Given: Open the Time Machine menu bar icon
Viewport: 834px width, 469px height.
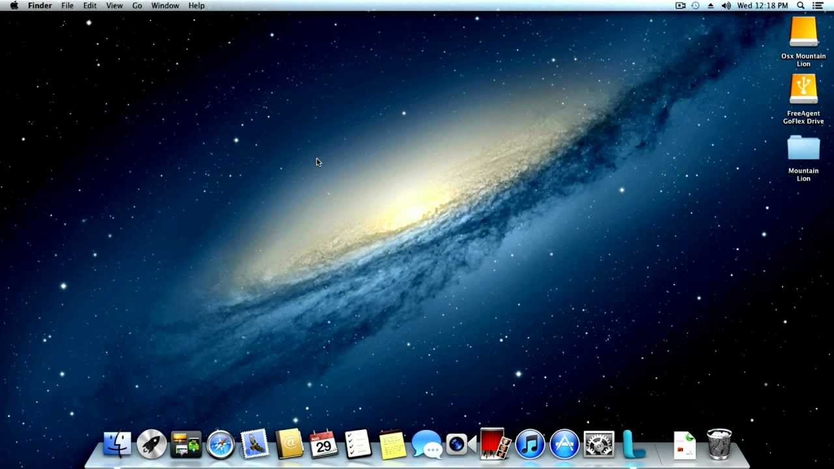Looking at the screenshot, I should pos(695,6).
